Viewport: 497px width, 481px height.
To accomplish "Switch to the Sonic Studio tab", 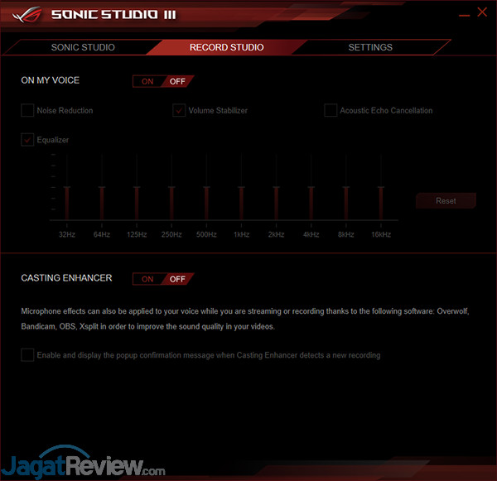I will 83,47.
